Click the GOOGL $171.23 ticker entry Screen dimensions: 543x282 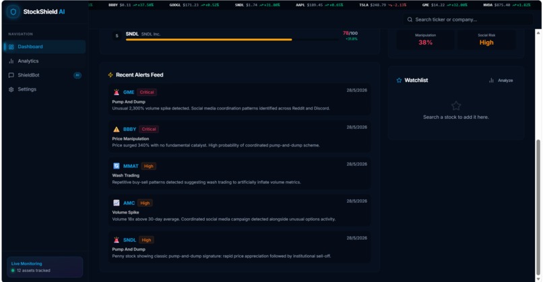pyautogui.click(x=194, y=5)
